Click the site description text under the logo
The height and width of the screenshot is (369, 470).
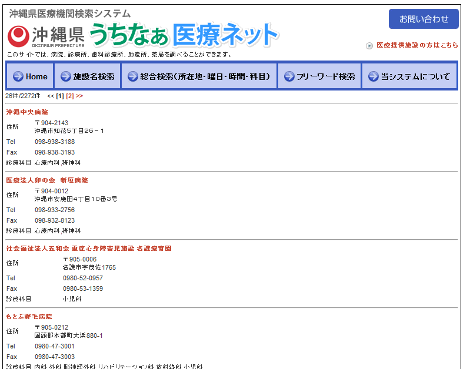pos(119,55)
